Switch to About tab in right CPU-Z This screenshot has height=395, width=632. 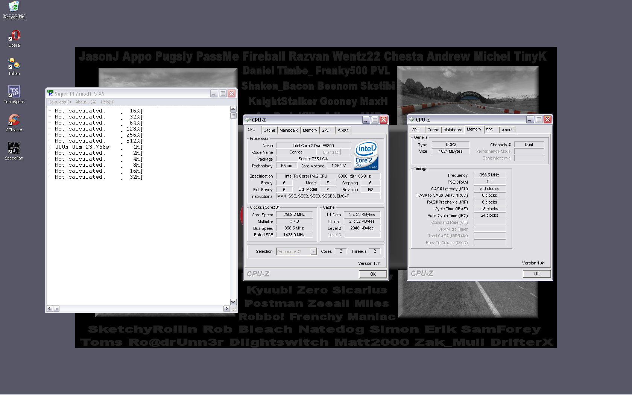coord(507,130)
